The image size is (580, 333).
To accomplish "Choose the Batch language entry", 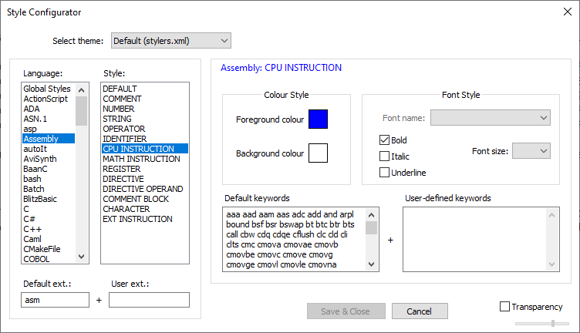I will pos(34,189).
